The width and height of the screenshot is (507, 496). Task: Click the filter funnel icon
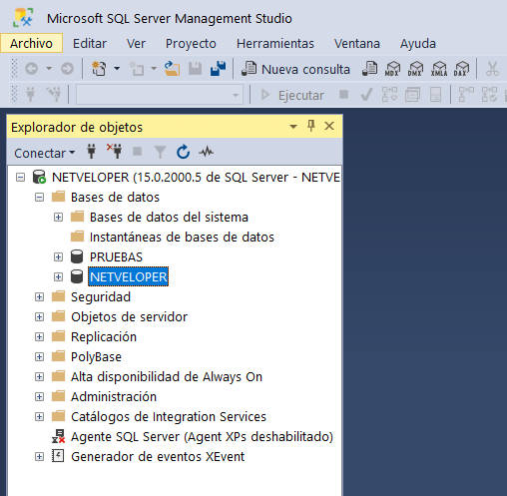click(x=160, y=152)
